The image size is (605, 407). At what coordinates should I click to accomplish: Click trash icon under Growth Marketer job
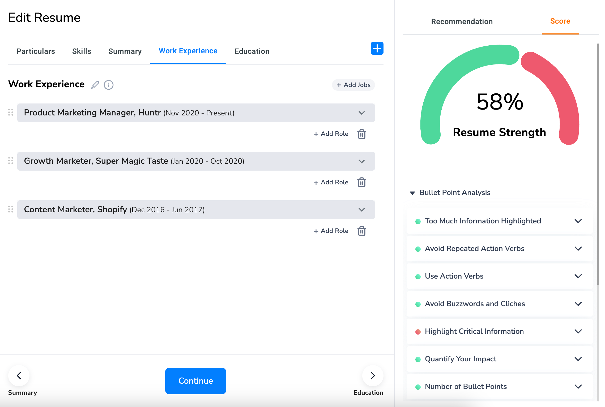pos(361,183)
